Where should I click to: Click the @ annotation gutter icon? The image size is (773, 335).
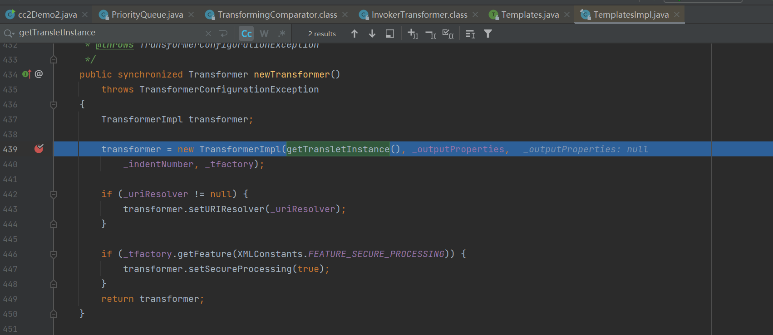coord(39,74)
